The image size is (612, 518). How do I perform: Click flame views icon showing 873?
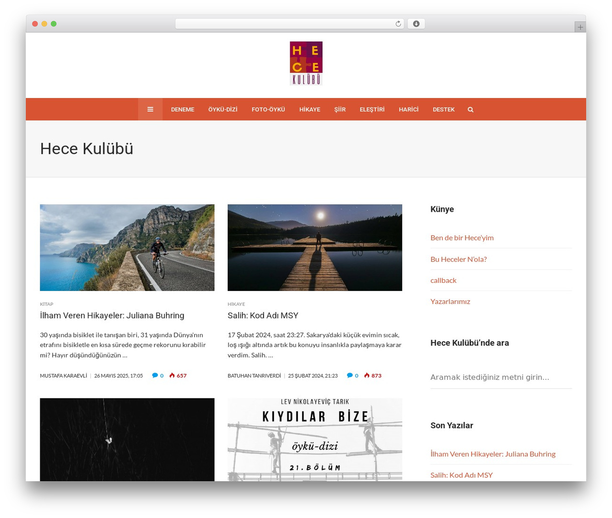pyautogui.click(x=367, y=375)
